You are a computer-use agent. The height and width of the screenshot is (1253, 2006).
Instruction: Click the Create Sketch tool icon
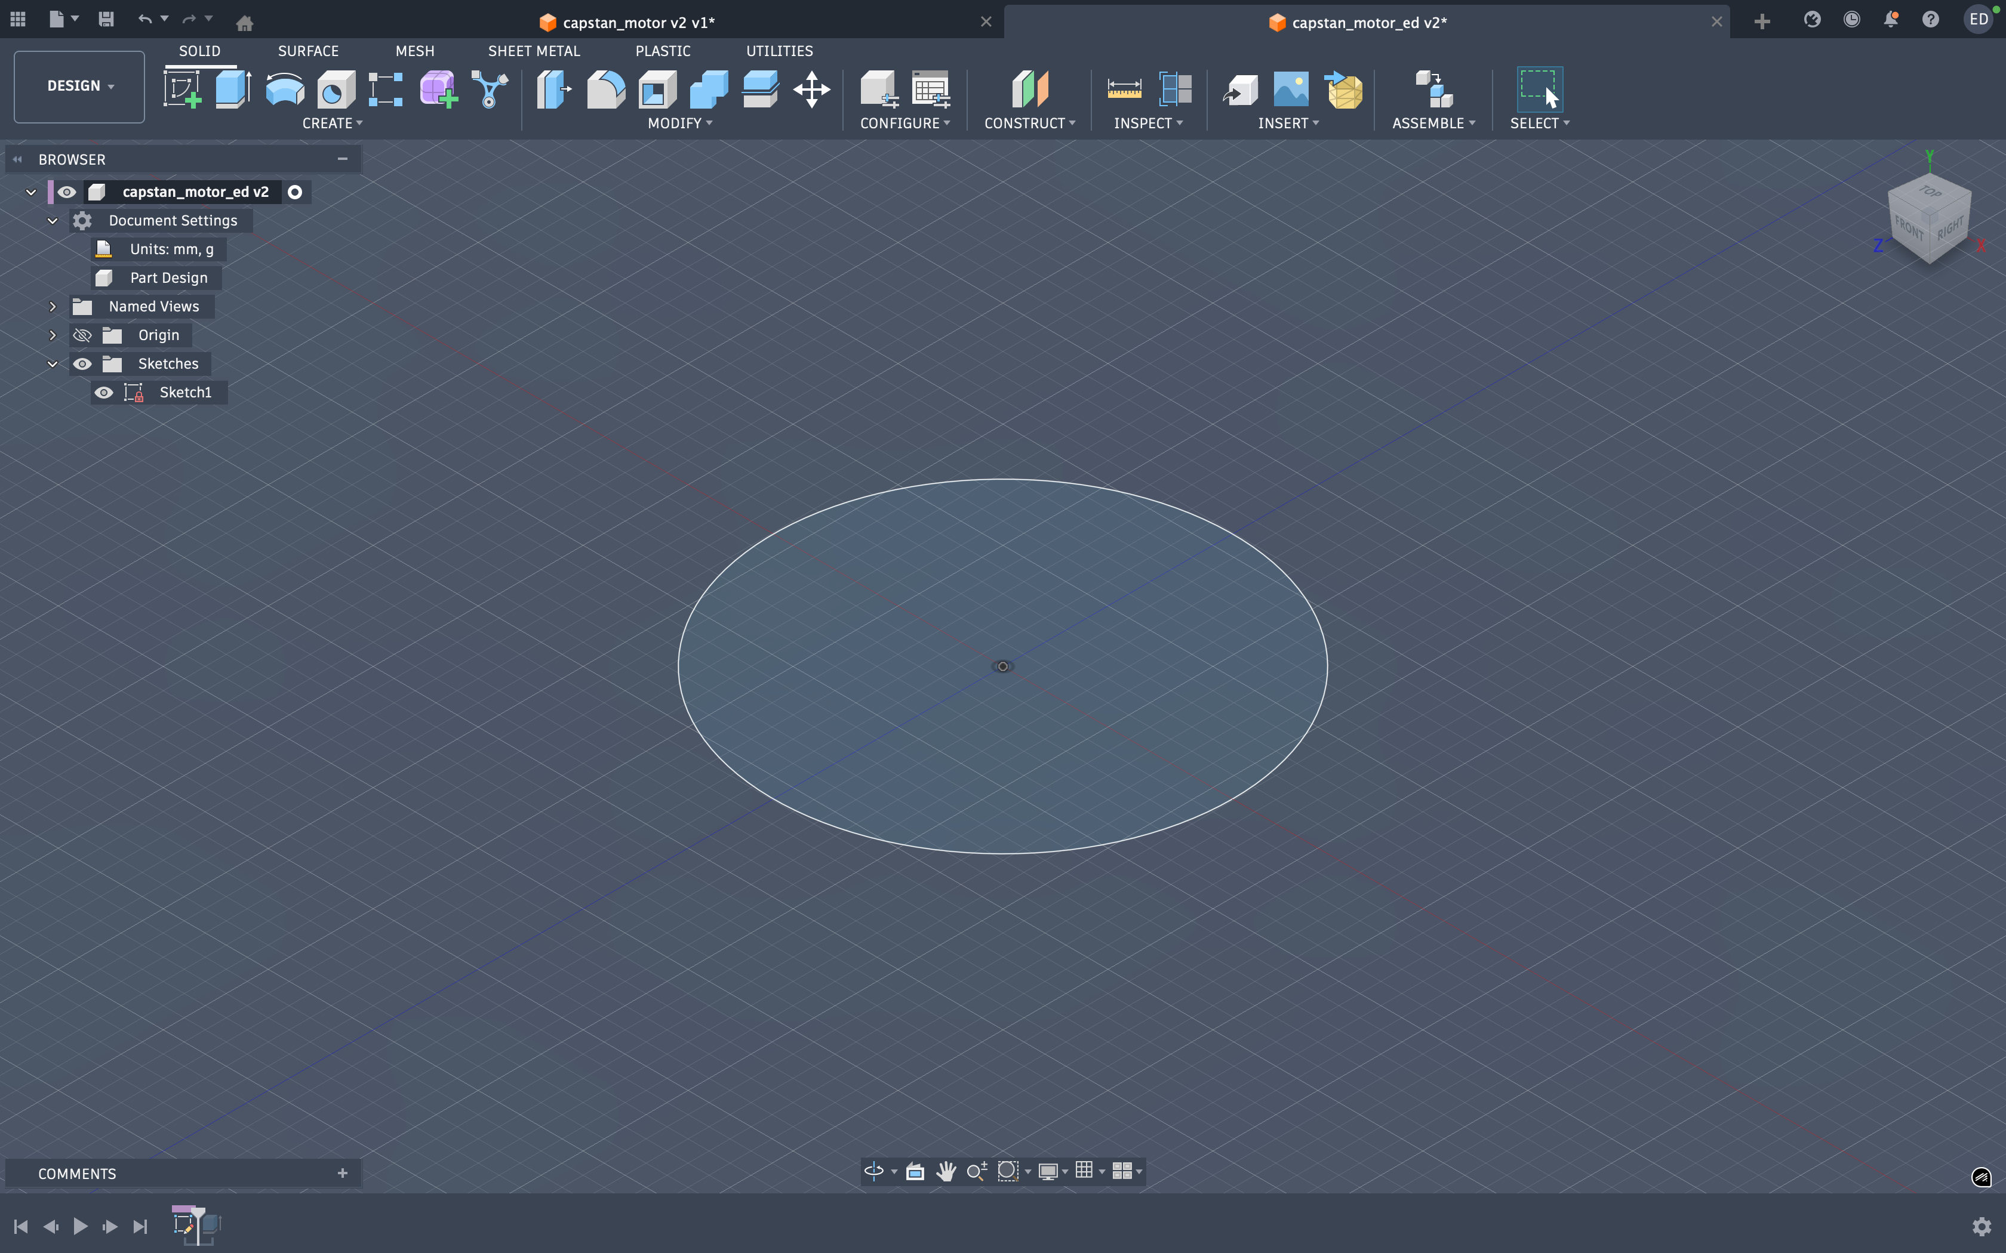pos(182,89)
